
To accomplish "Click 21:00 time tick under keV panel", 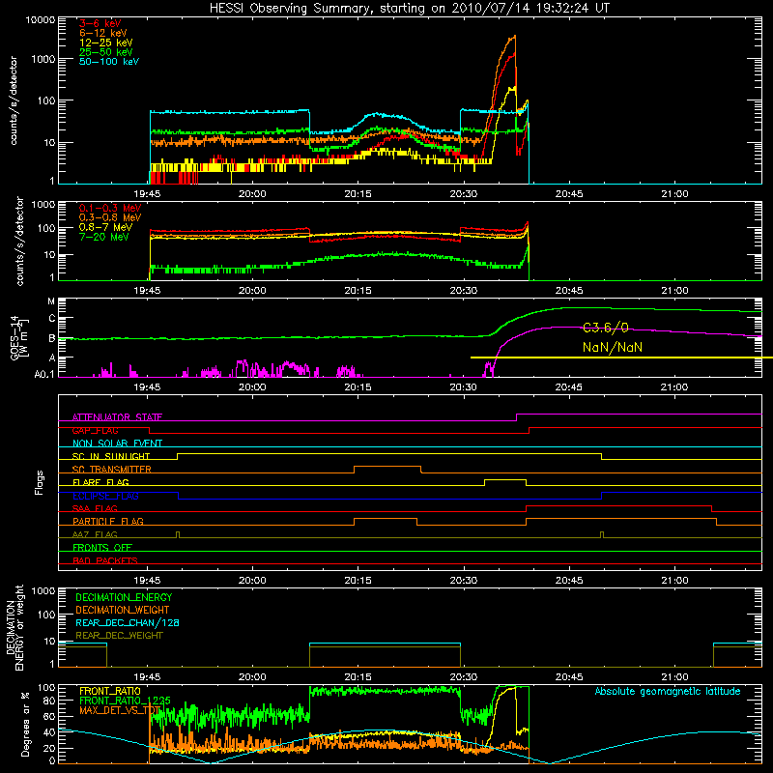I will [674, 194].
